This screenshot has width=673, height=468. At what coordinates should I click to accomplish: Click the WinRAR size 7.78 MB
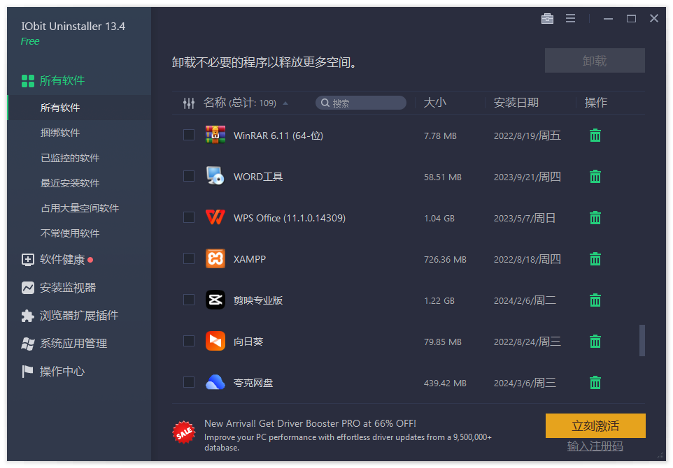440,136
